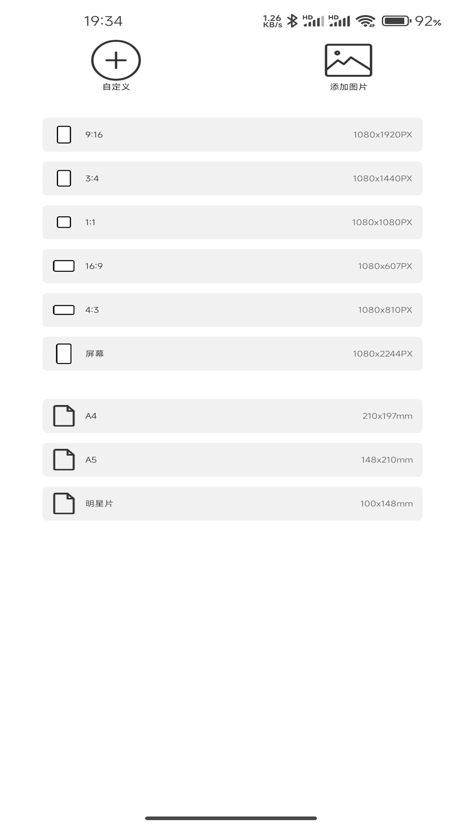Screen dimensions: 465x827
Task: Tap the 明星片 postcard page icon
Action: 64,504
